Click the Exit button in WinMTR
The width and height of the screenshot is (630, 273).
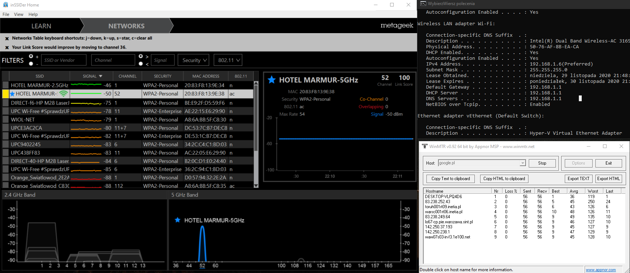pos(608,163)
